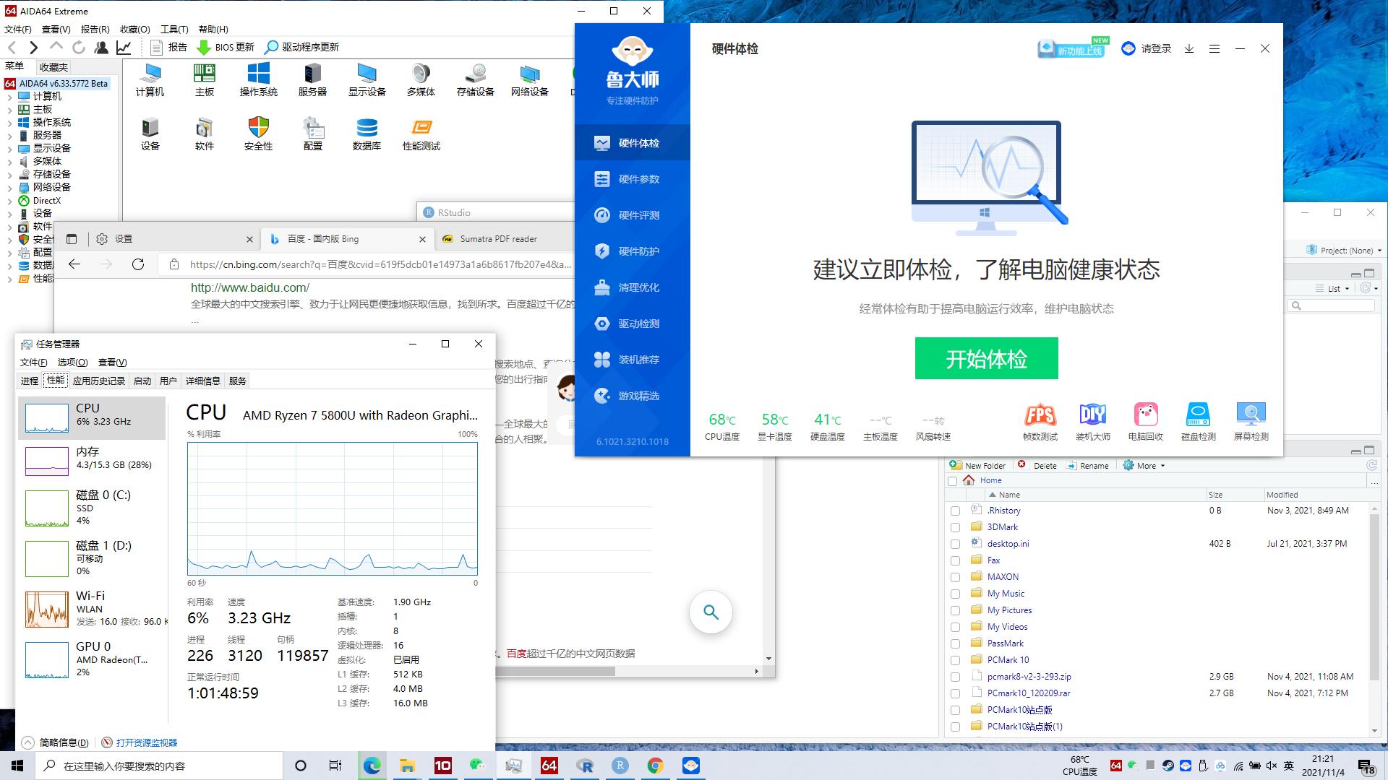The image size is (1388, 780).
Task: Open the FPS 帧数测试 tool icon
Action: (x=1040, y=421)
